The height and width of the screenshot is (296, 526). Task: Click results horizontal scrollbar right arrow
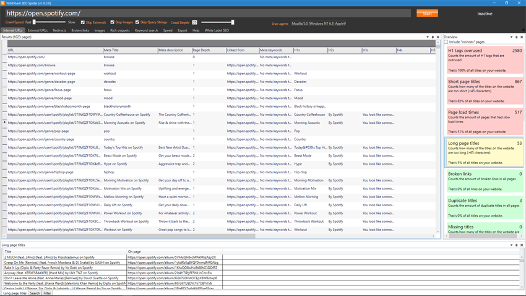point(433,236)
